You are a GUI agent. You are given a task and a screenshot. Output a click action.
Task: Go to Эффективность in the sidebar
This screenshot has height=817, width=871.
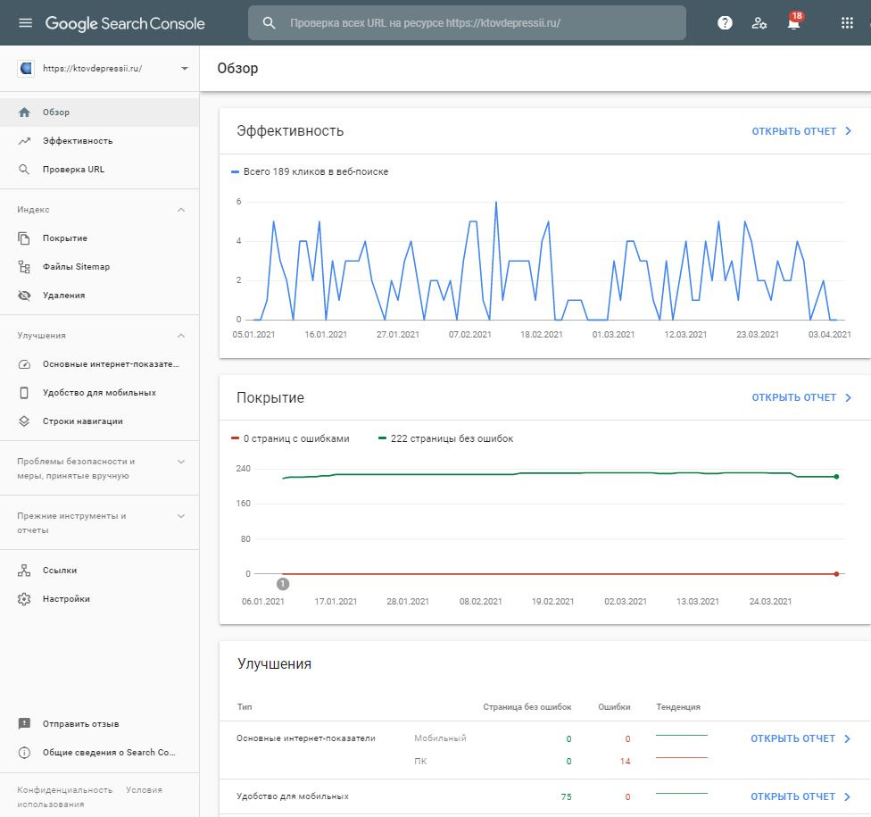(x=78, y=141)
